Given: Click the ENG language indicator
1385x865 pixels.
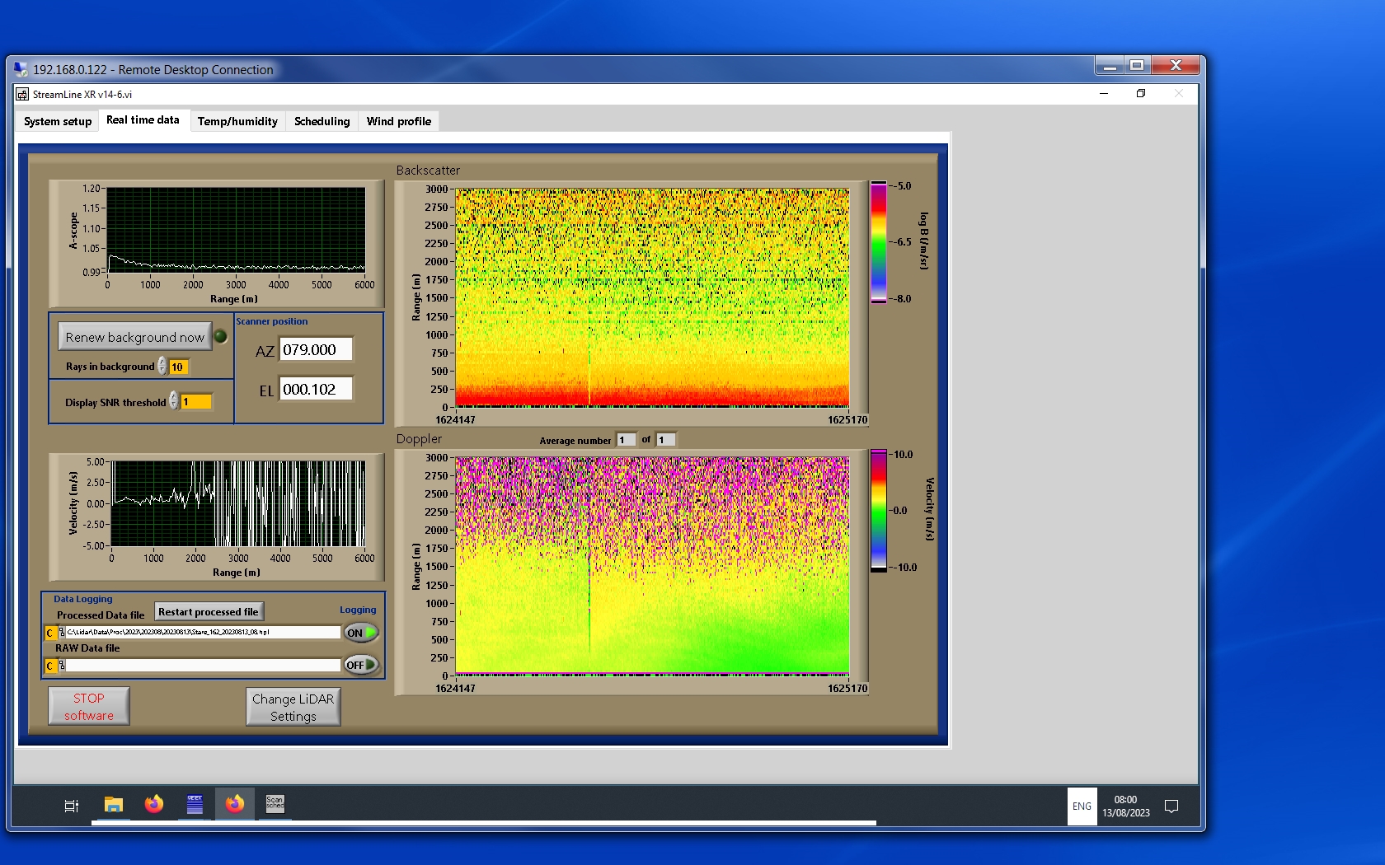Looking at the screenshot, I should click(x=1082, y=807).
